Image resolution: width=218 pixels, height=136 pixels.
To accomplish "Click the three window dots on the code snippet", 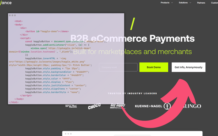I will point(12,16).
